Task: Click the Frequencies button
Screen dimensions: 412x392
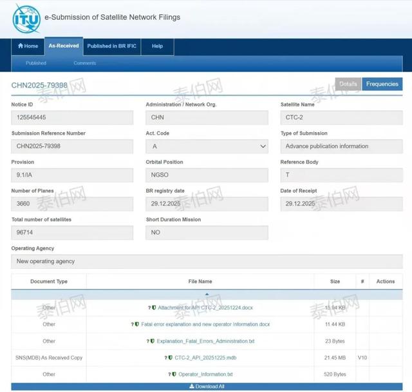Action: (x=382, y=84)
